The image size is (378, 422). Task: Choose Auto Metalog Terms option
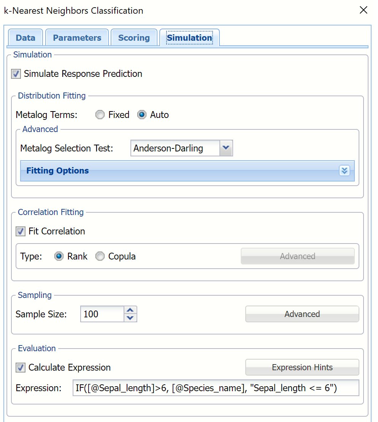click(142, 115)
